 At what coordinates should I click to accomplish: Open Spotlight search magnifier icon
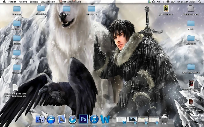200,2
